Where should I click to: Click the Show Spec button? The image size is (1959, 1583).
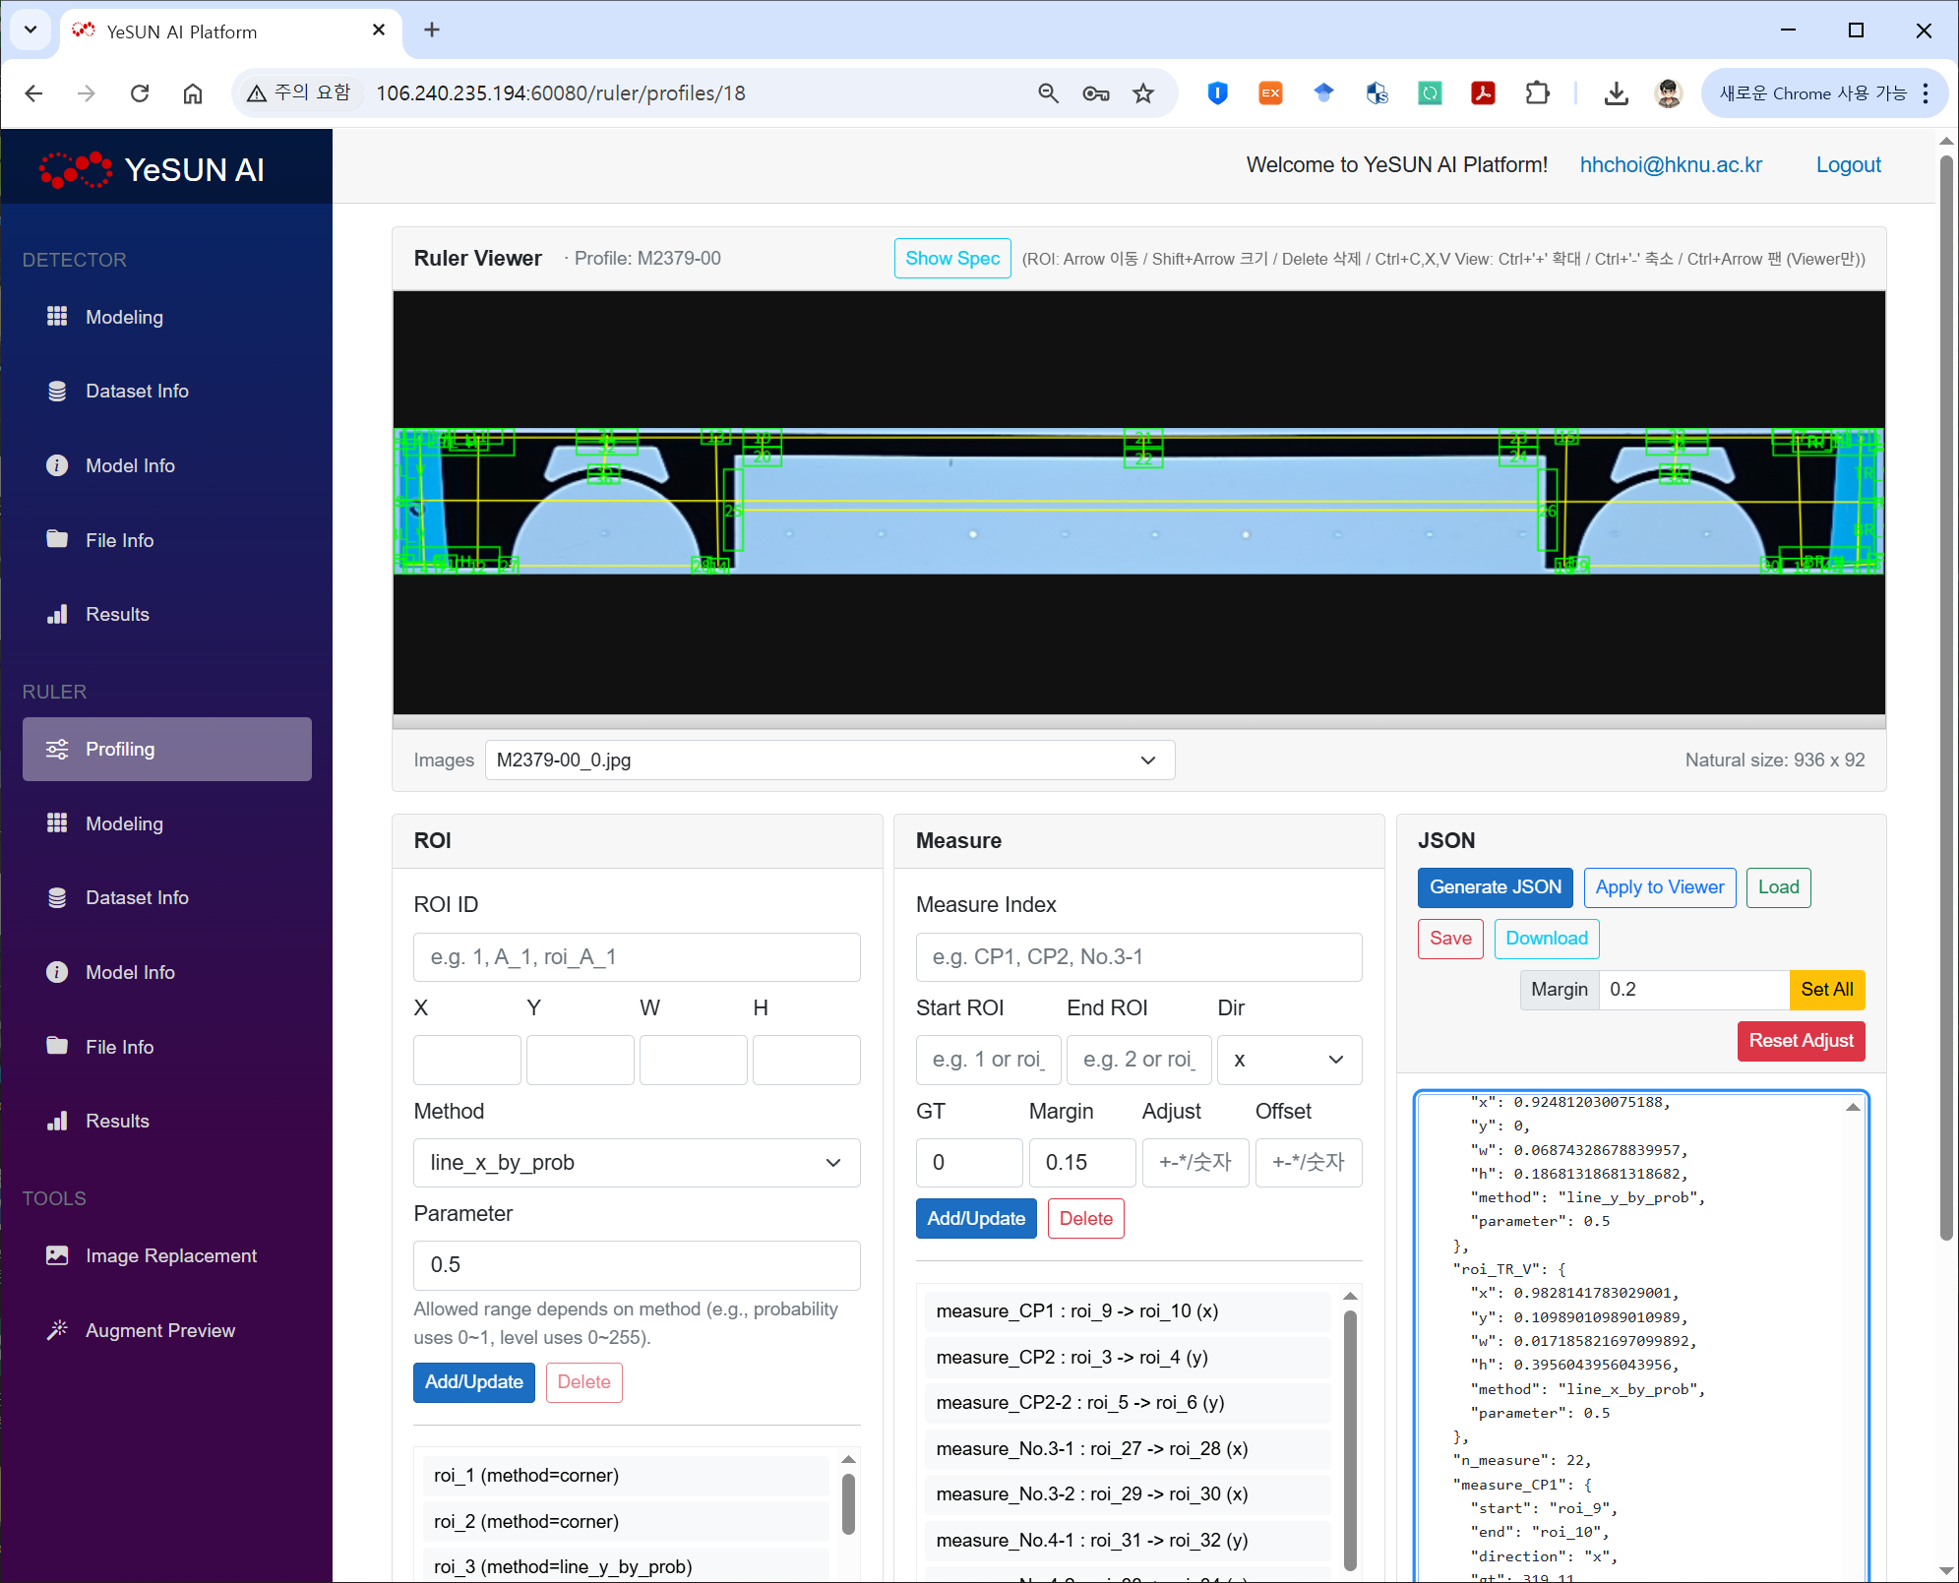(951, 258)
